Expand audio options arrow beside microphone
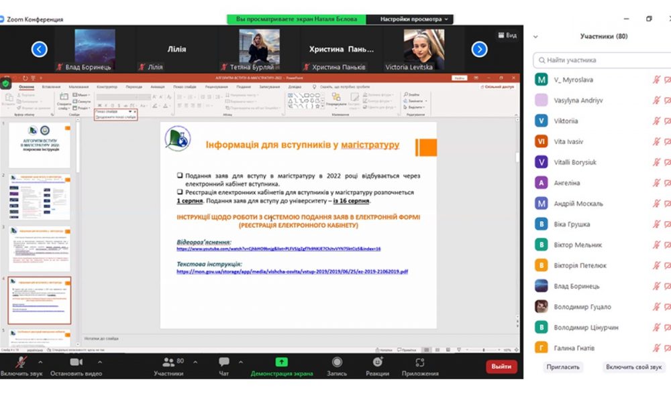This screenshot has height=402, width=671. tap(40, 362)
